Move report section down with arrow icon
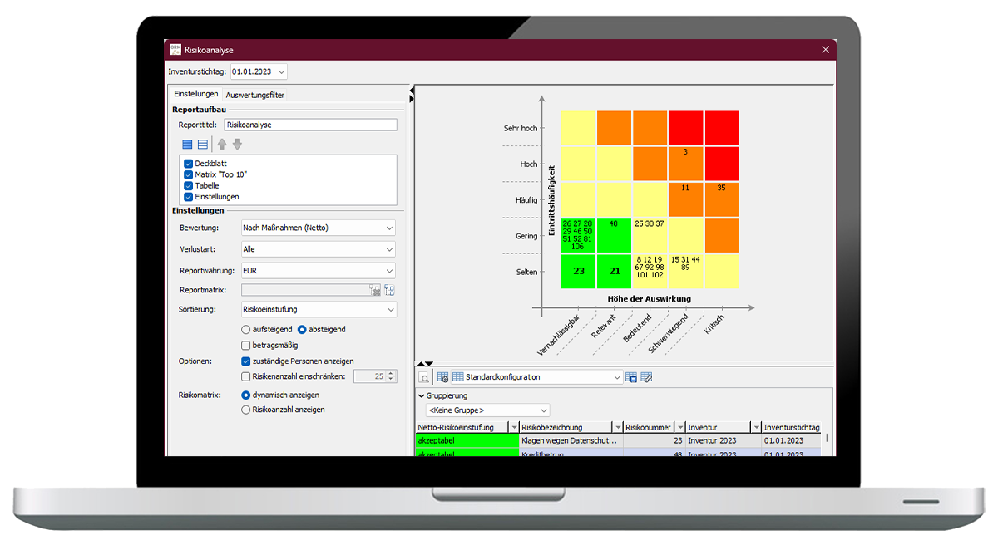The height and width of the screenshot is (545, 998). click(x=237, y=144)
